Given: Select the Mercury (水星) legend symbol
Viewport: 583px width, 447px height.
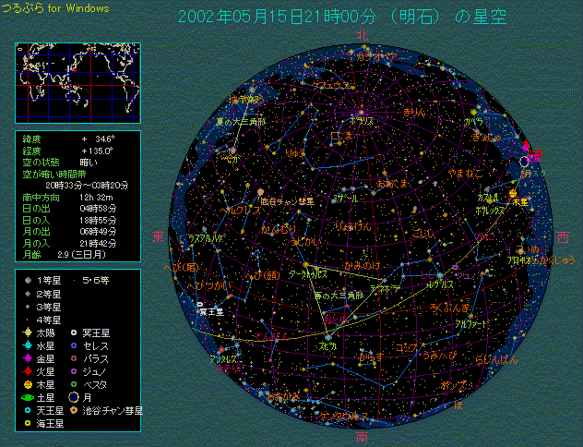Looking at the screenshot, I should pos(29,345).
